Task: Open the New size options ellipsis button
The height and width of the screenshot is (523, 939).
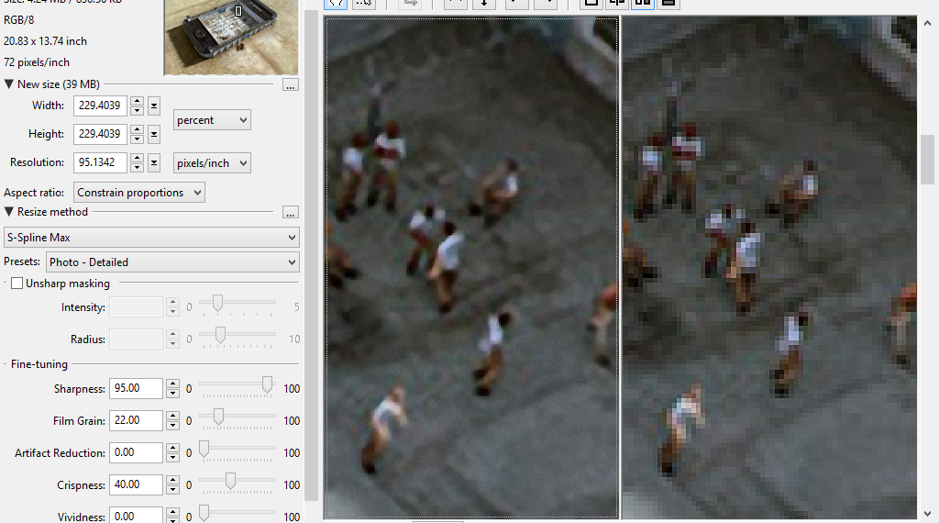Action: pos(290,85)
